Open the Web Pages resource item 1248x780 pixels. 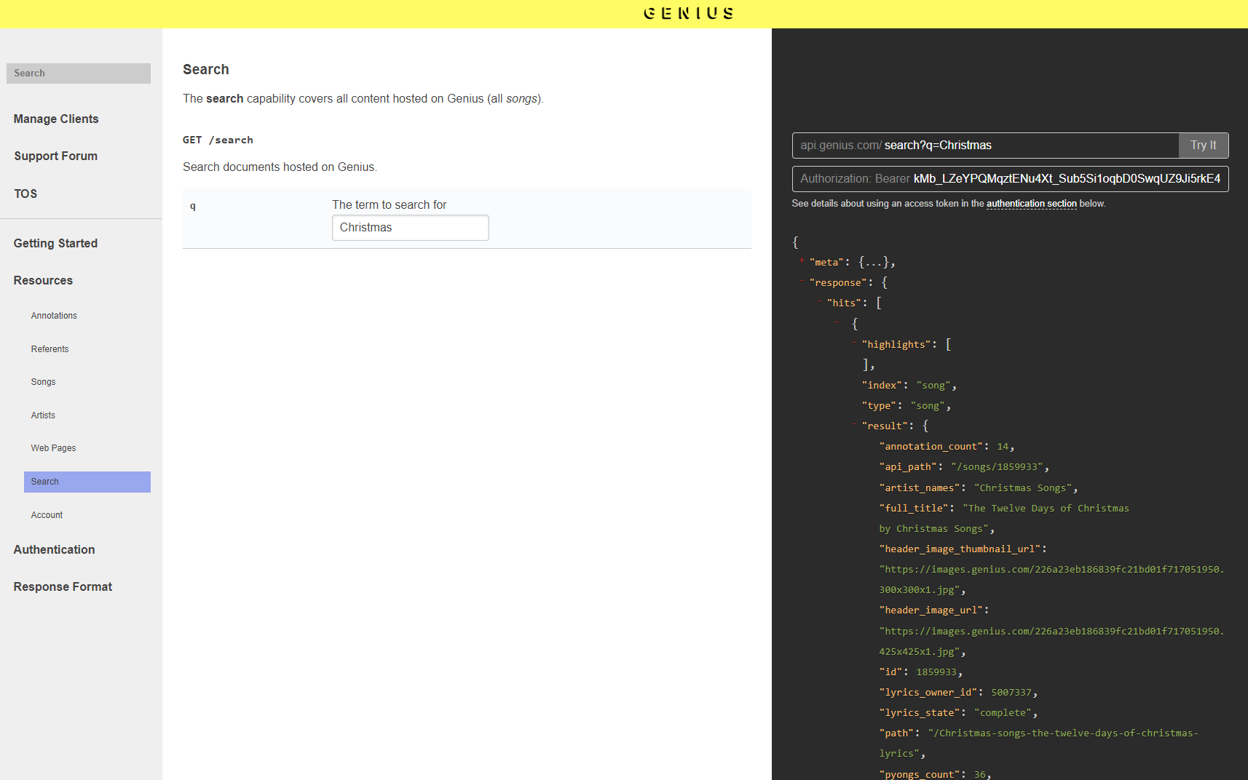[53, 448]
